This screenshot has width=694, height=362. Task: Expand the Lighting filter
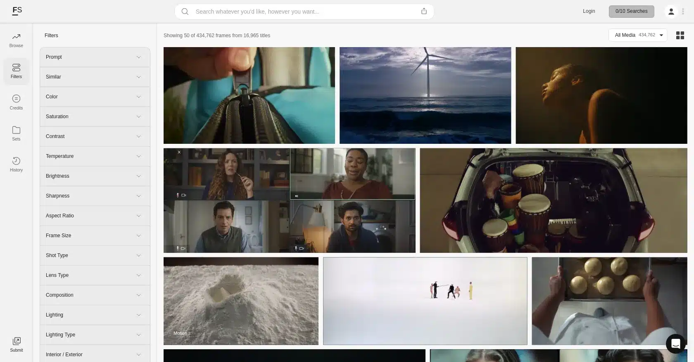[95, 315]
